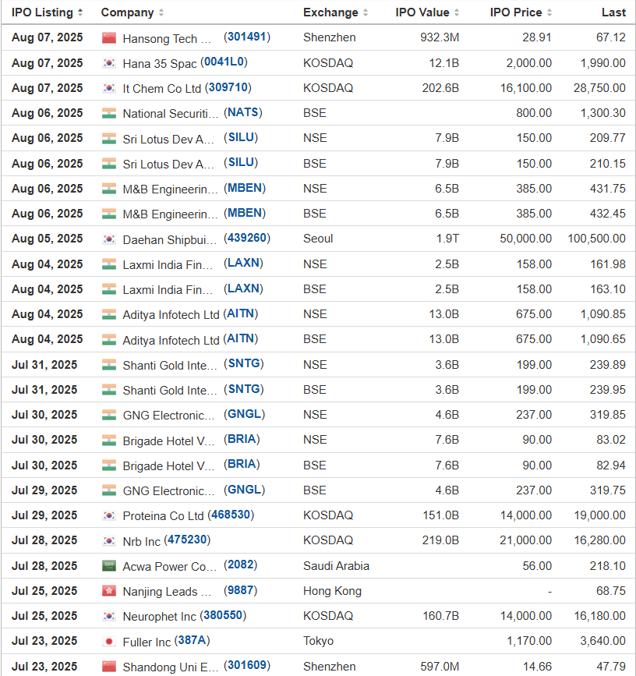Click the Korea flag beside Proteina Co Ltd
The width and height of the screenshot is (636, 676).
(109, 515)
